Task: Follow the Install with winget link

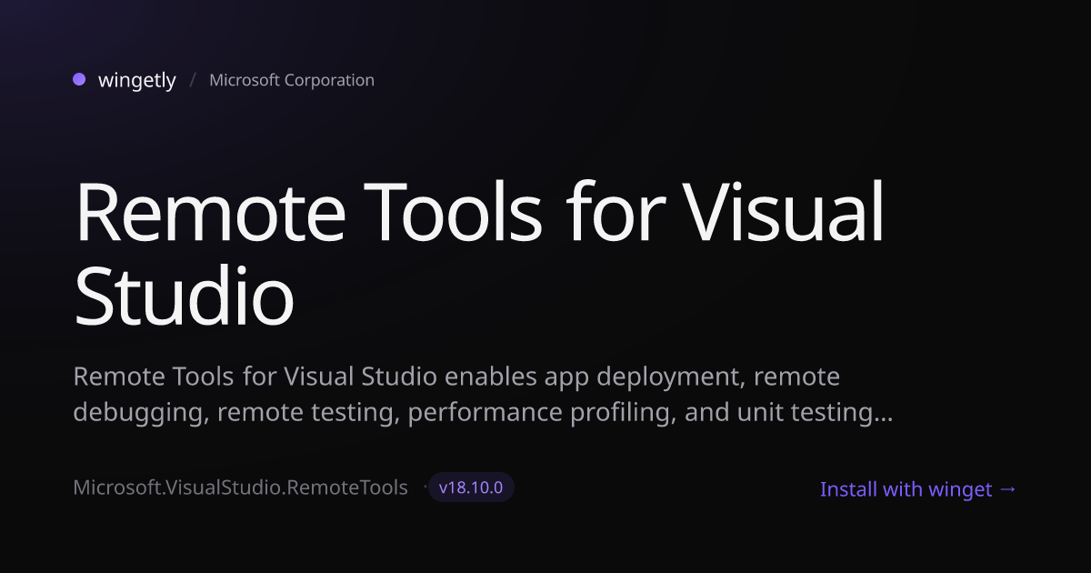Action: click(x=918, y=489)
